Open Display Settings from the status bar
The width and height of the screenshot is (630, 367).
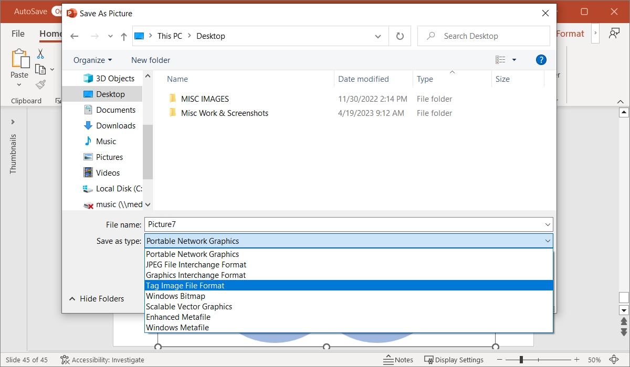point(455,360)
